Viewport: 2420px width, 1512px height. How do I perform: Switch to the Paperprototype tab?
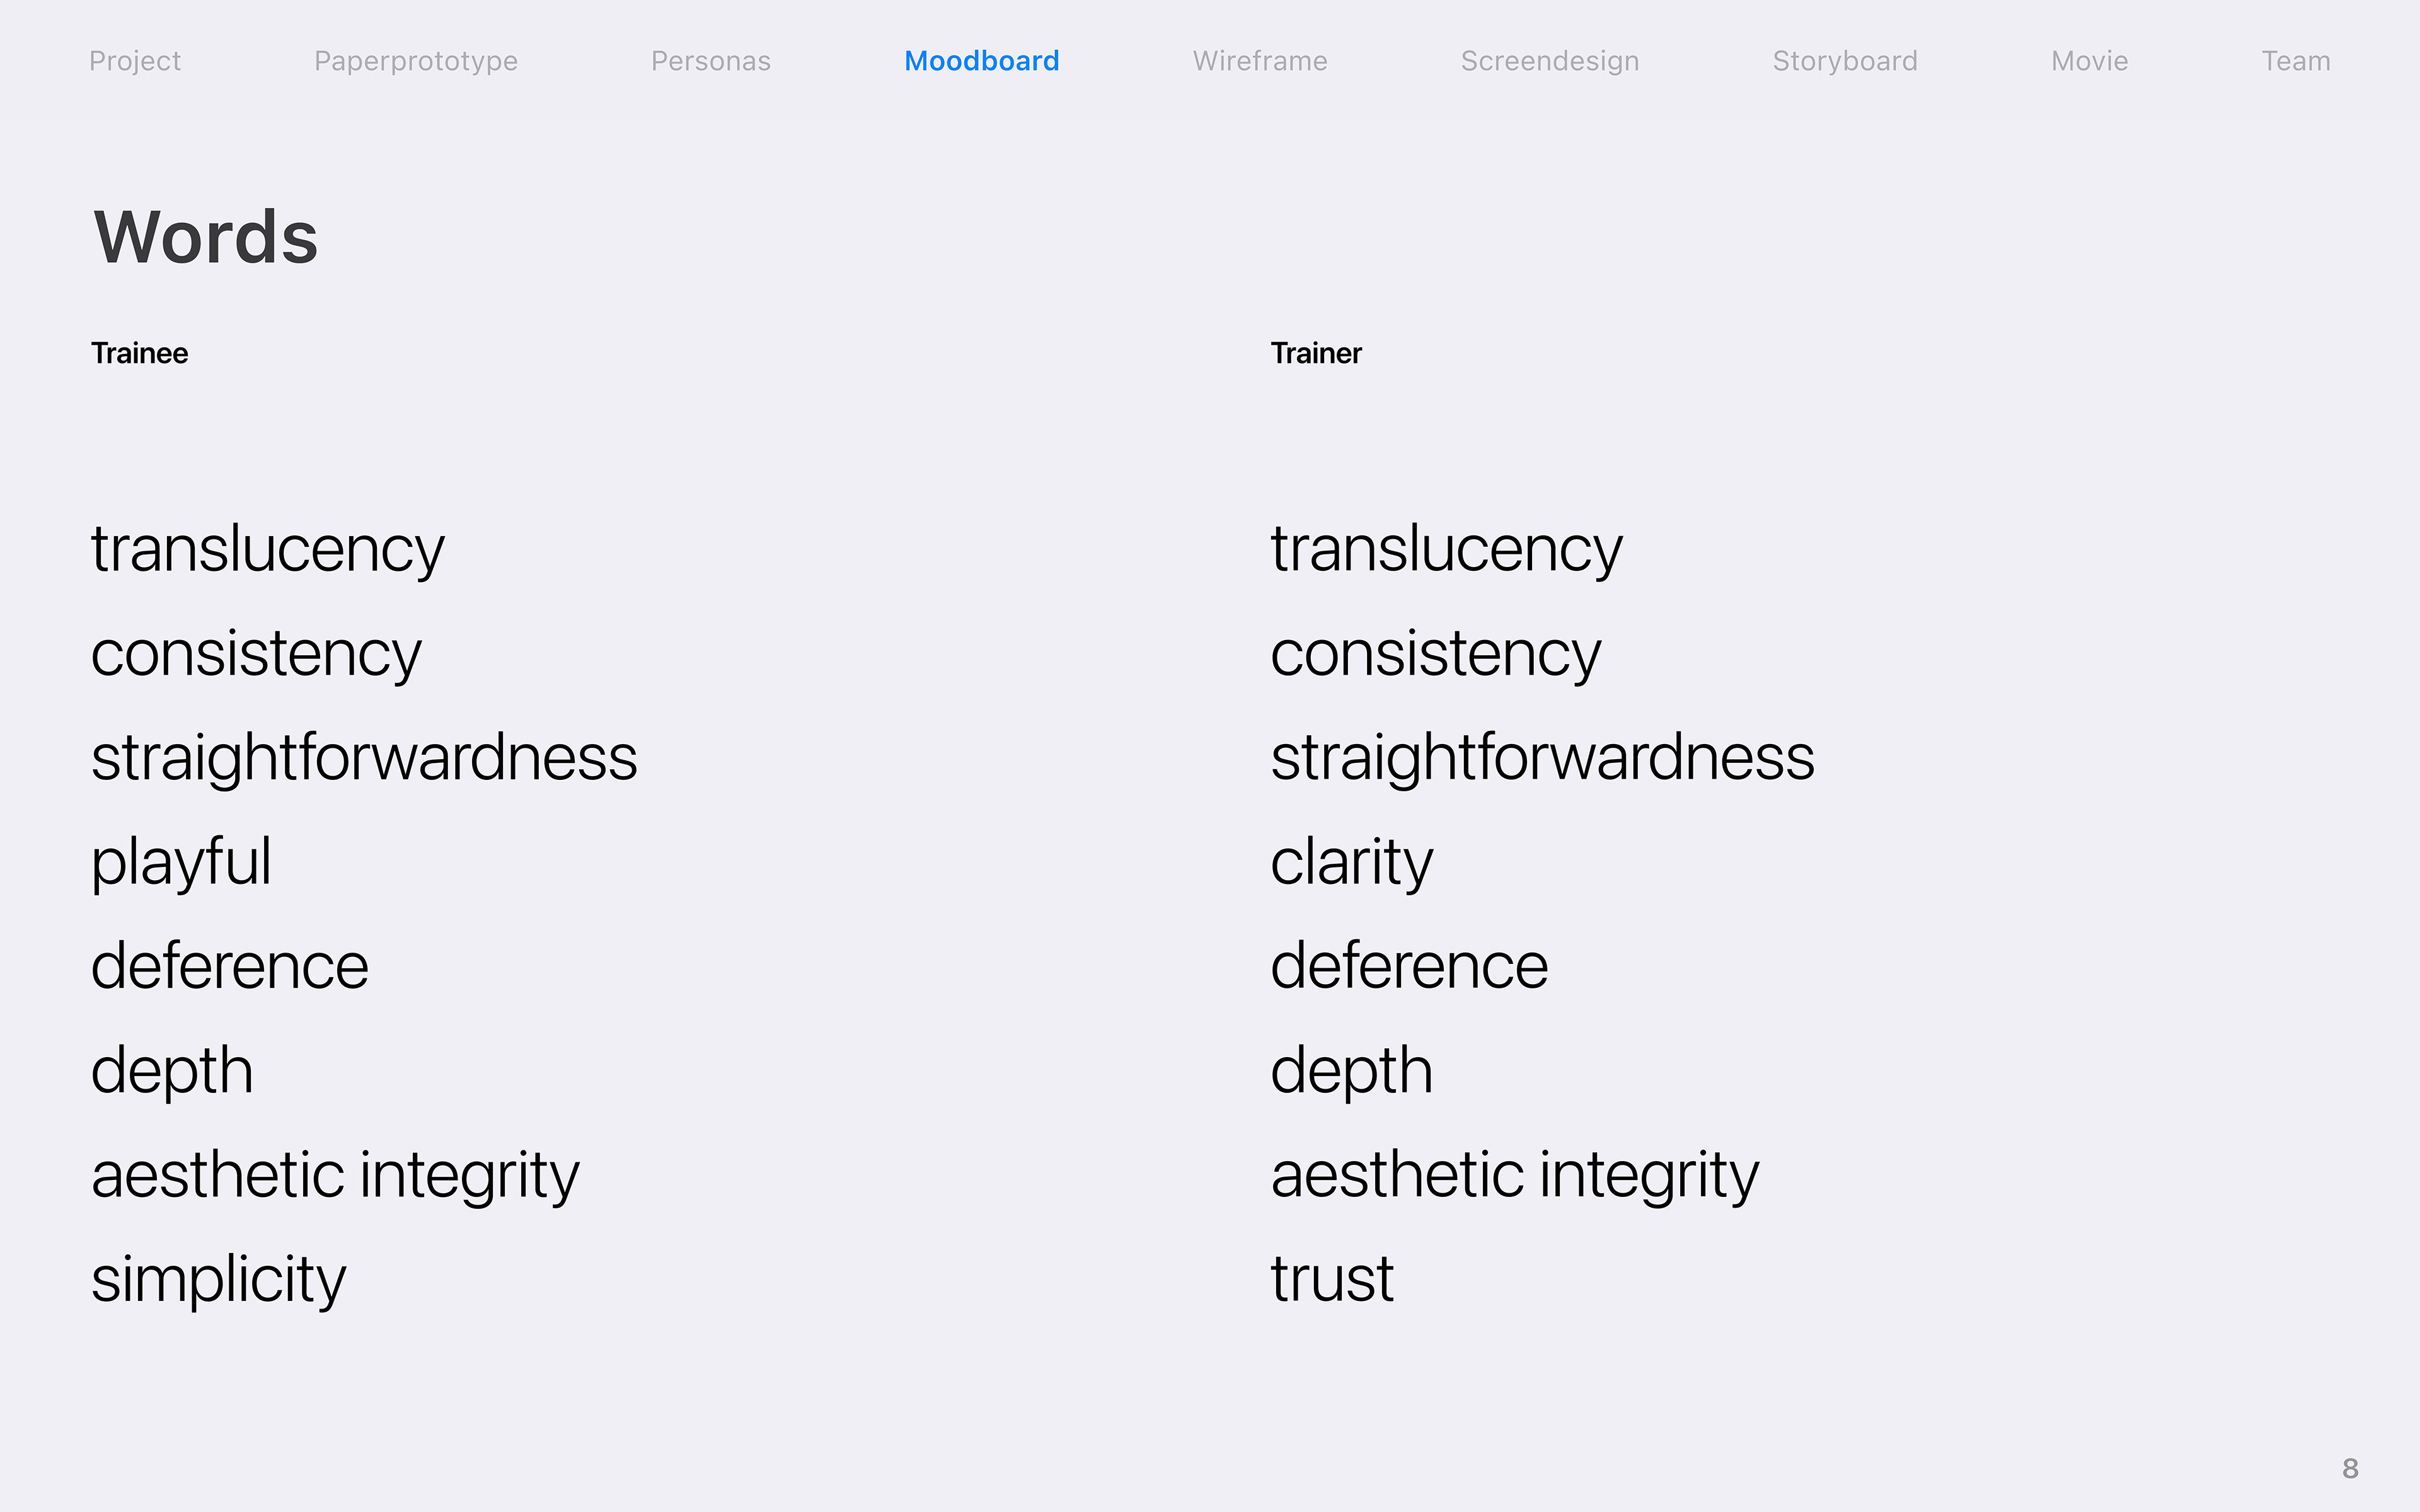click(416, 62)
